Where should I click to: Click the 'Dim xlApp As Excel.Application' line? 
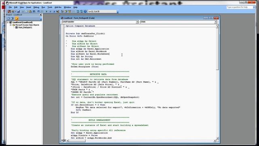click(x=90, y=49)
